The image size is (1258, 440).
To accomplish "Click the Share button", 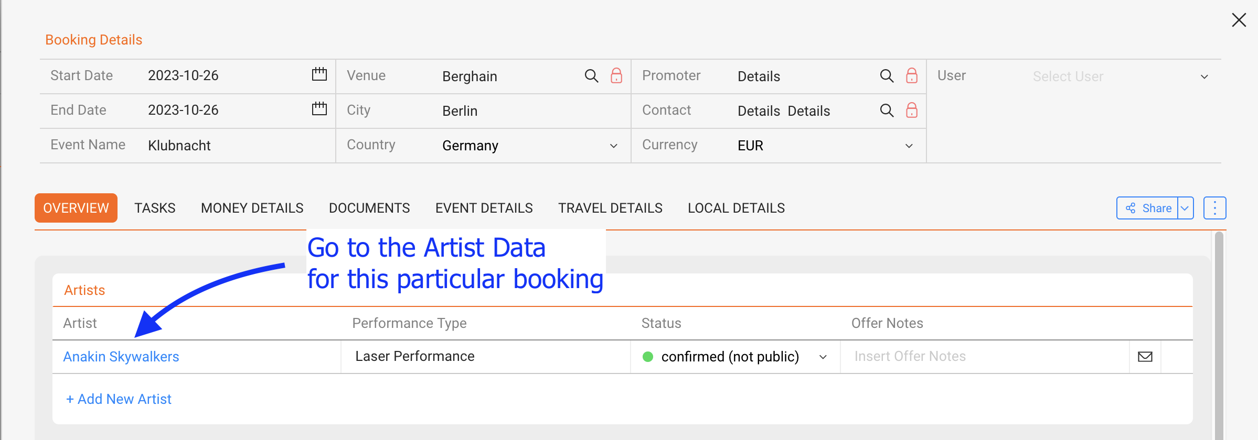I will [1147, 208].
